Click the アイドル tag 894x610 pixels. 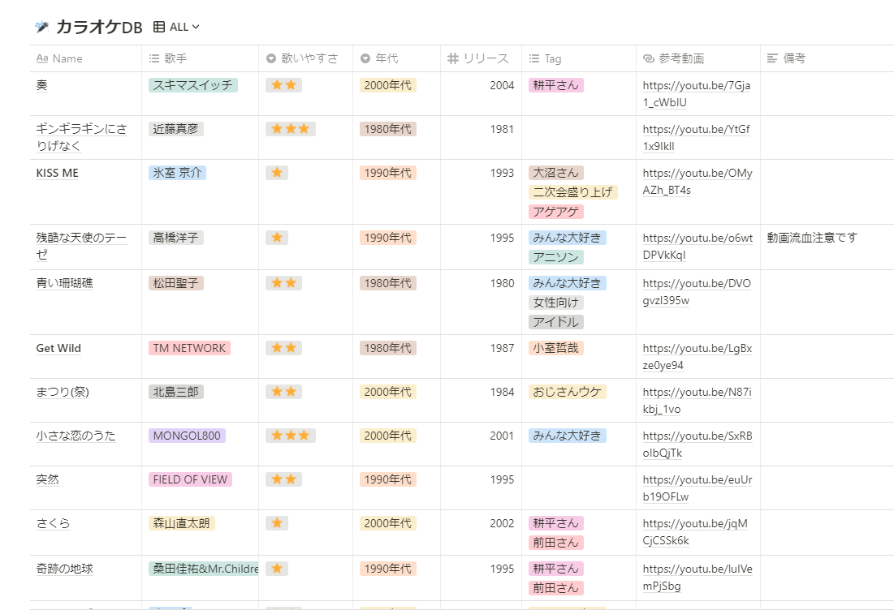tap(556, 322)
